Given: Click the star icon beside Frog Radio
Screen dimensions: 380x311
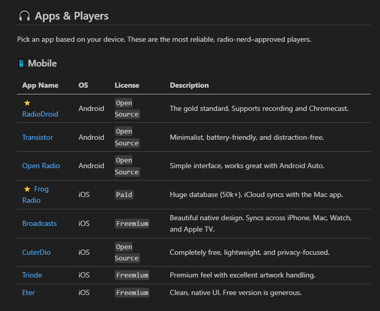Looking at the screenshot, I should 27,189.
